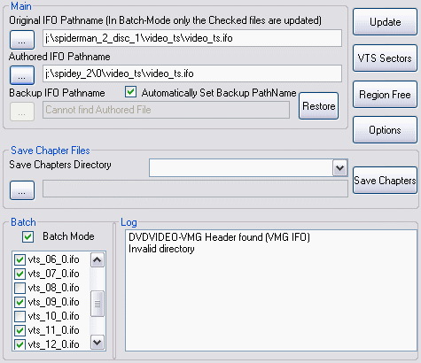Click the batch list scrollbar thumb
The height and width of the screenshot is (363, 421).
pyautogui.click(x=97, y=304)
